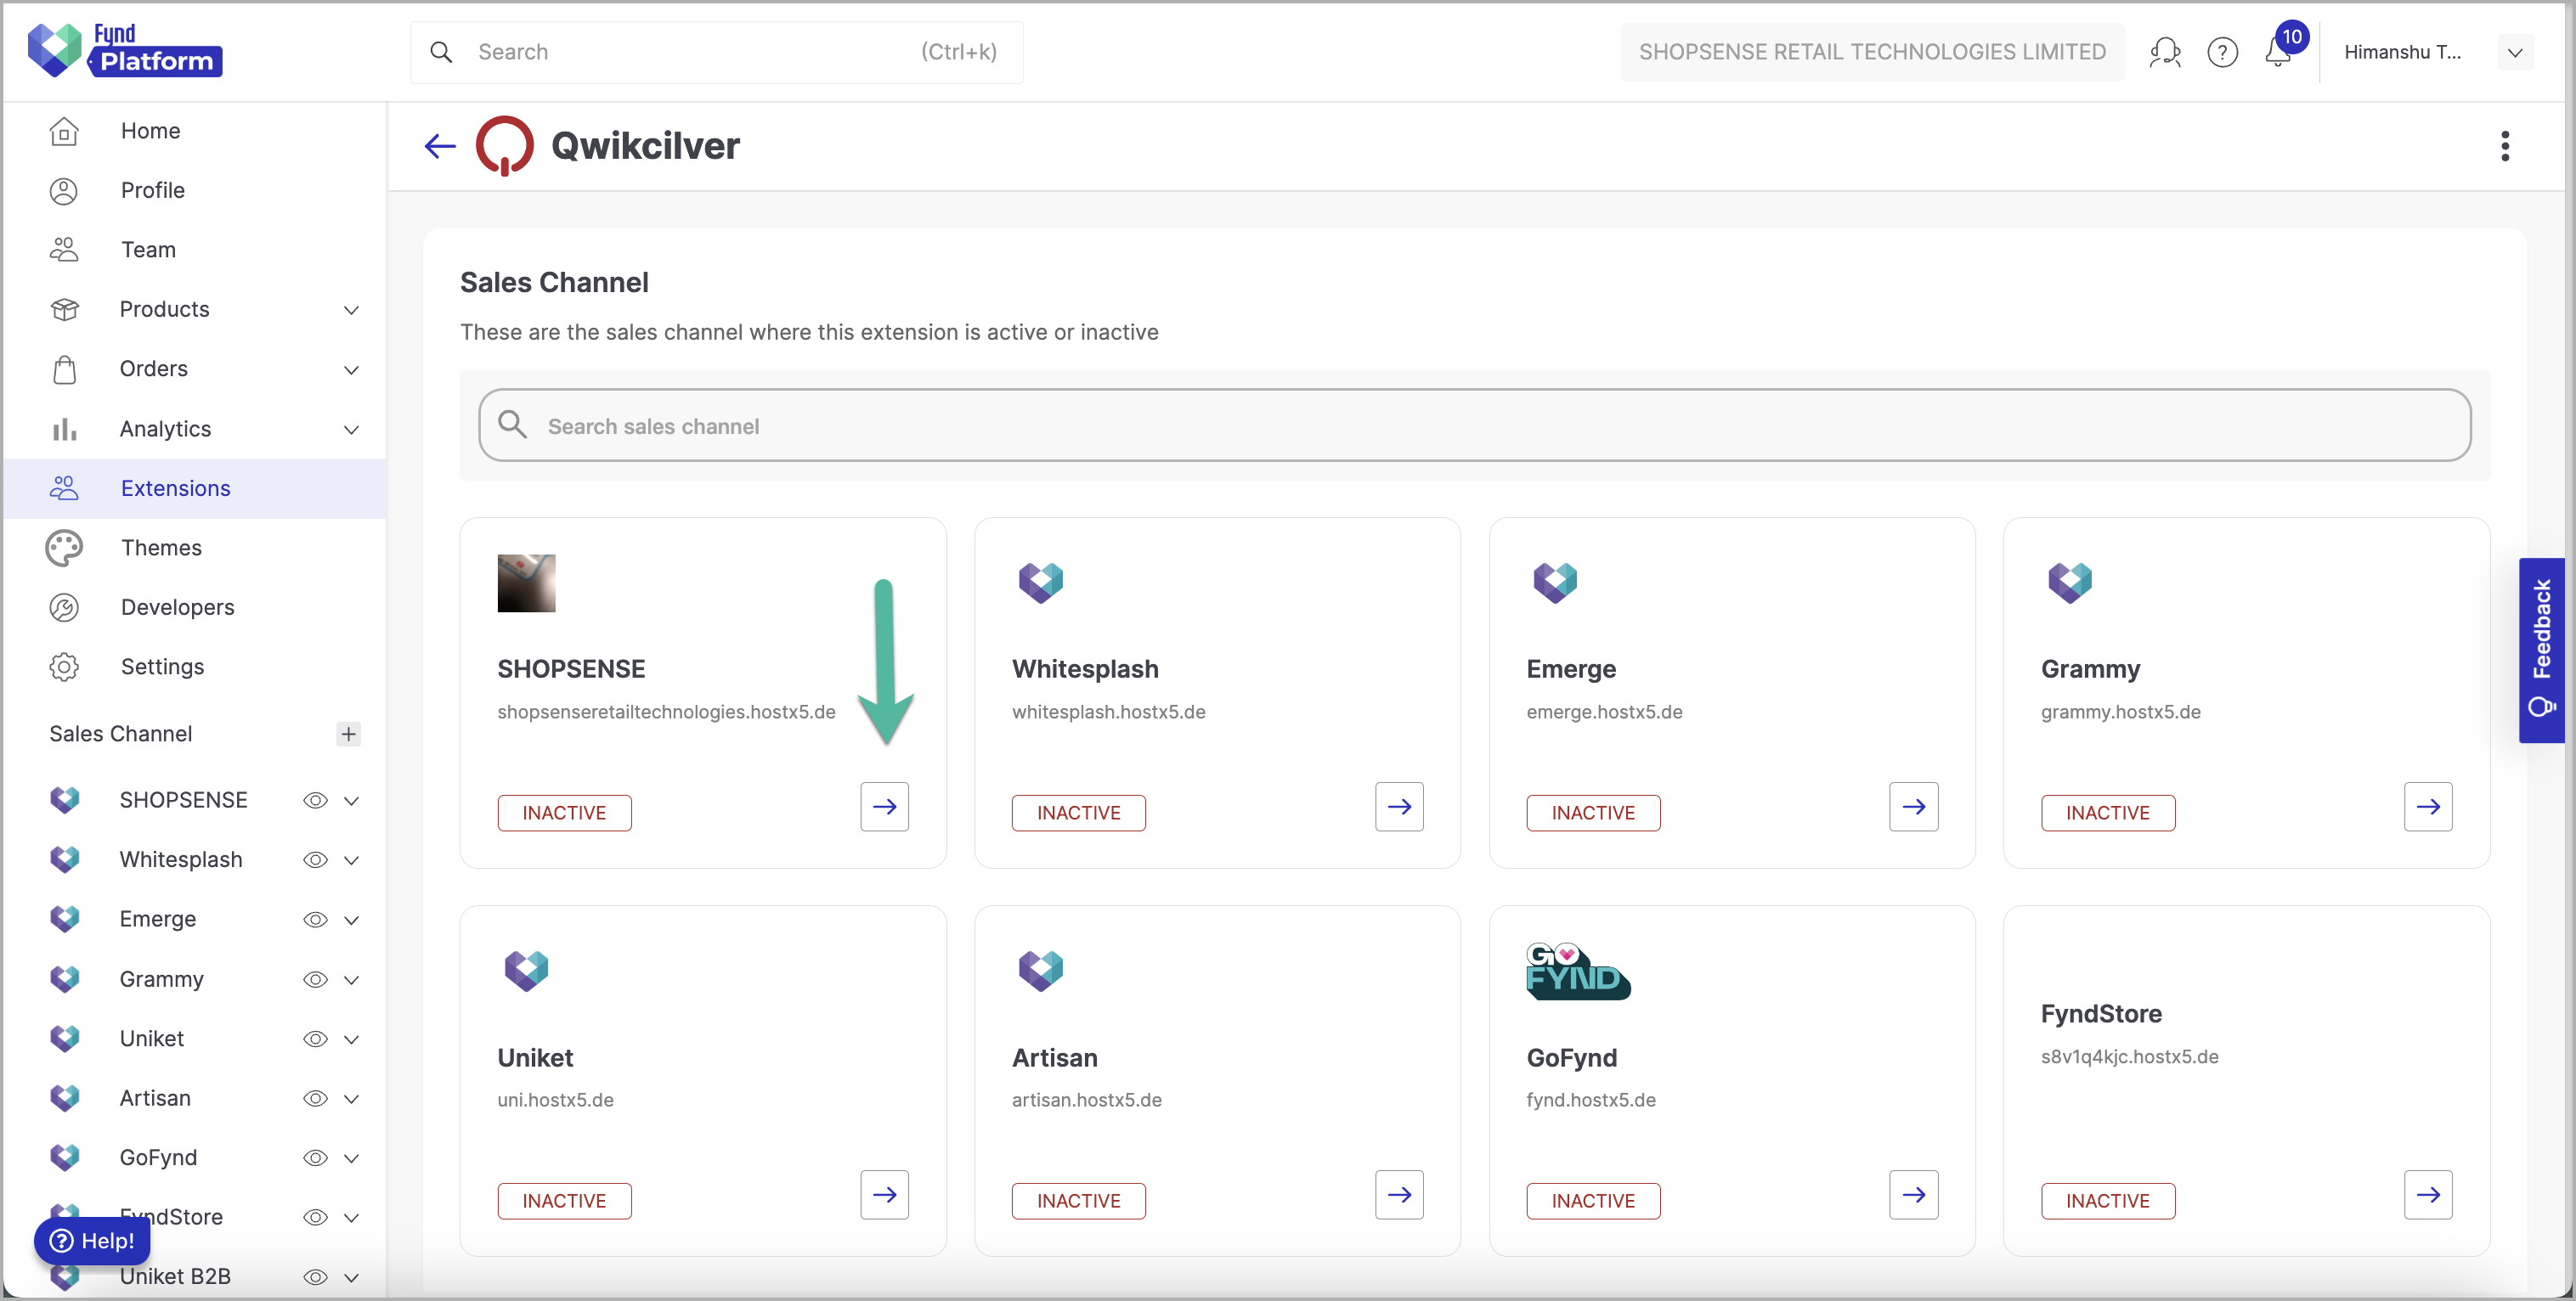Click SHOPSENSE RETAIL TECHNOLOGIES LIMITED company label
The width and height of the screenshot is (2576, 1301).
(x=1872, y=52)
